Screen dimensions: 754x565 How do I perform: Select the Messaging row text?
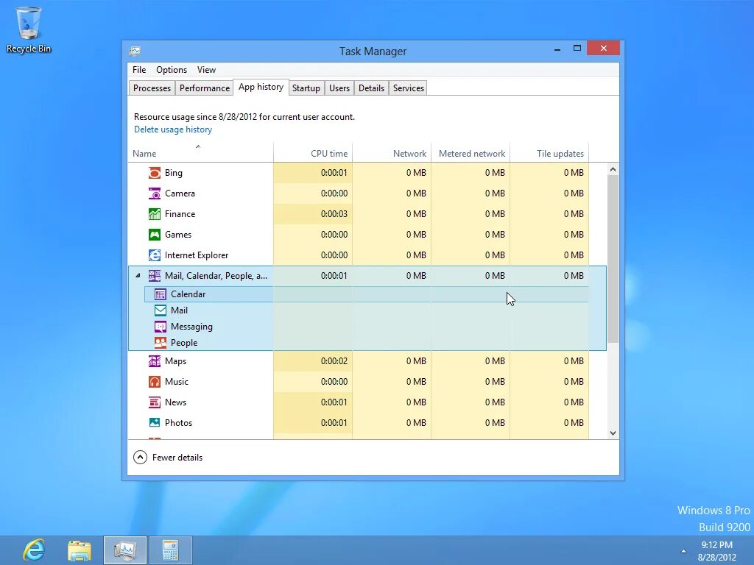[191, 327]
